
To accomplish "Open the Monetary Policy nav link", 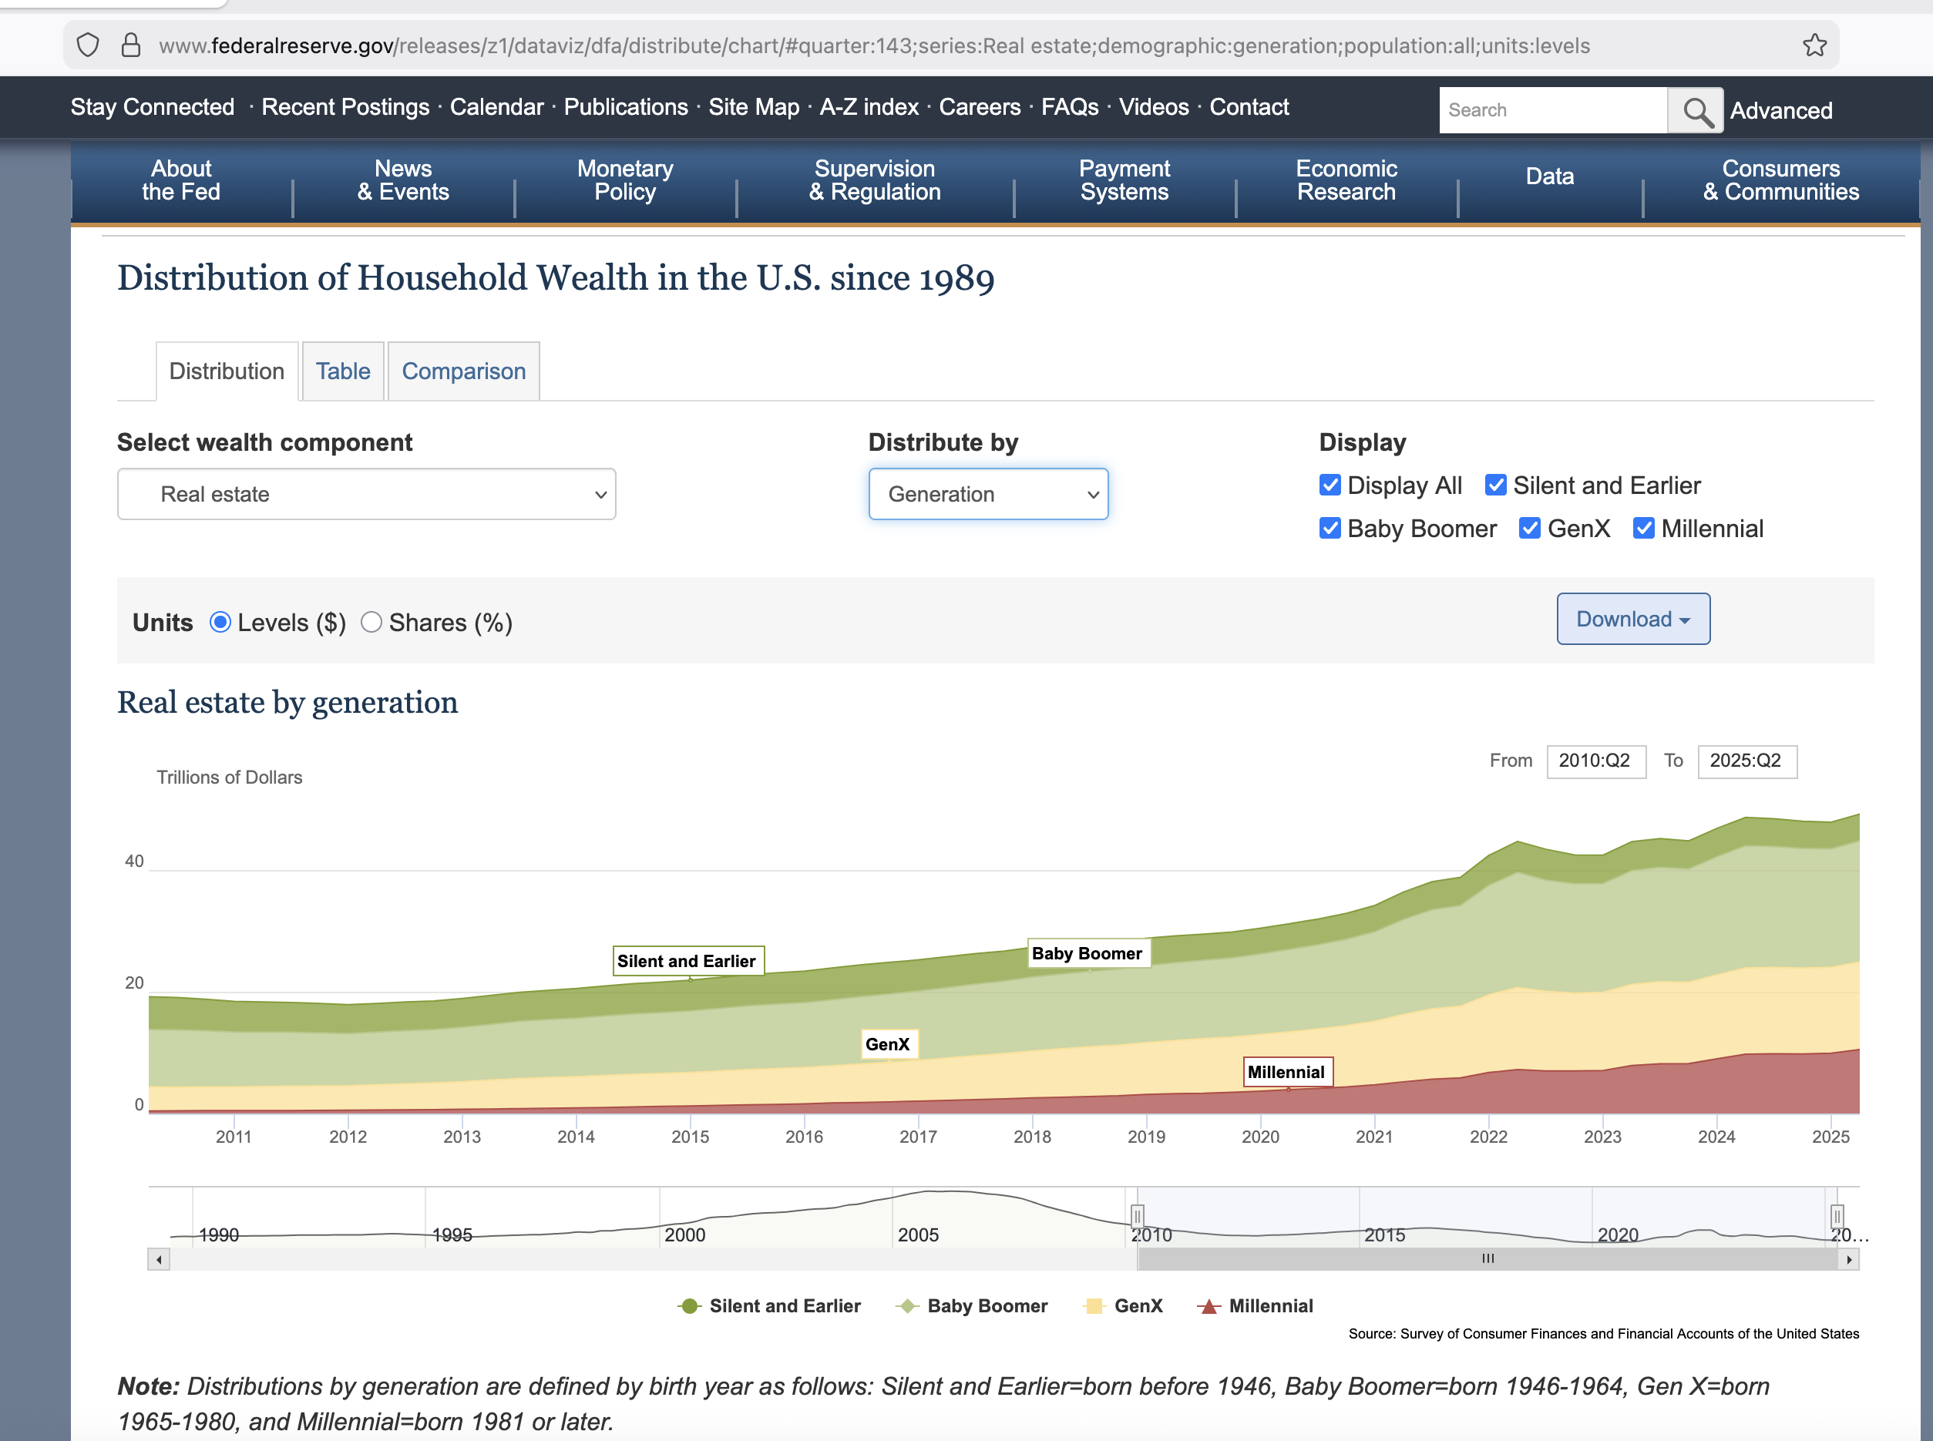I will point(624,180).
